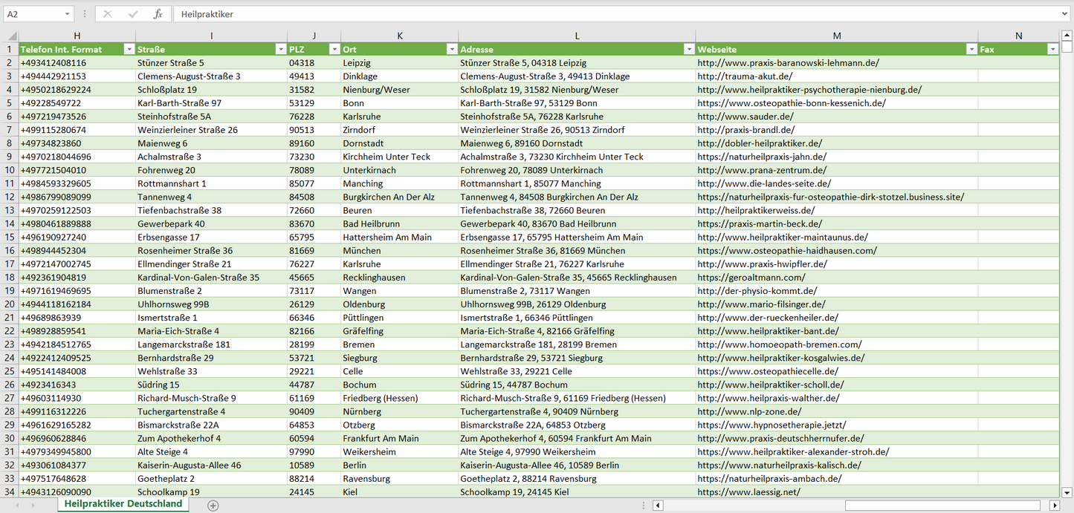Click the Cancel formula X icon
This screenshot has width=1074, height=513.
(x=108, y=14)
